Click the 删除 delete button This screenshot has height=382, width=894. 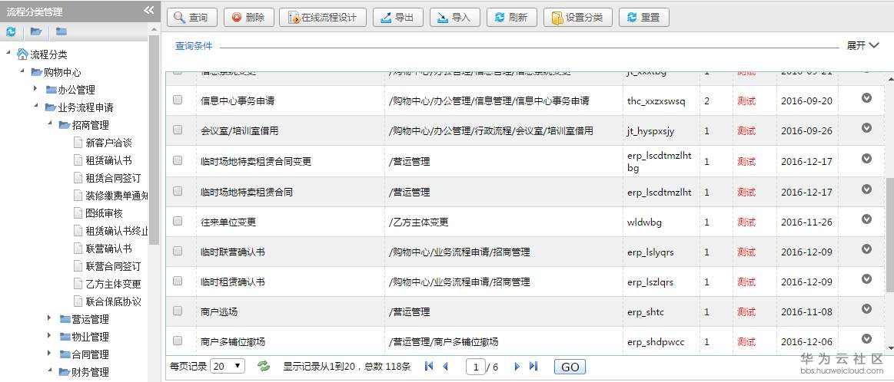pos(248,18)
